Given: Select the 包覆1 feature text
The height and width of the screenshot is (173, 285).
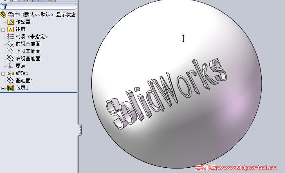Looking at the screenshot, I should click(22, 88).
